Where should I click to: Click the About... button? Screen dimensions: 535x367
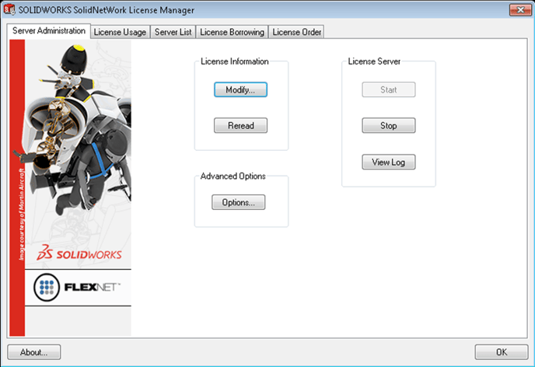point(34,351)
